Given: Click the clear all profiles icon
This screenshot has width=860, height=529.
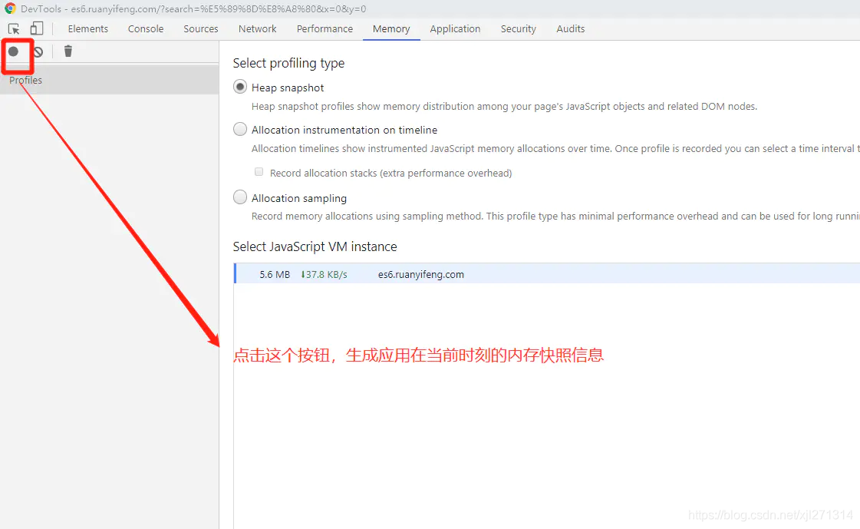Looking at the screenshot, I should tap(38, 51).
